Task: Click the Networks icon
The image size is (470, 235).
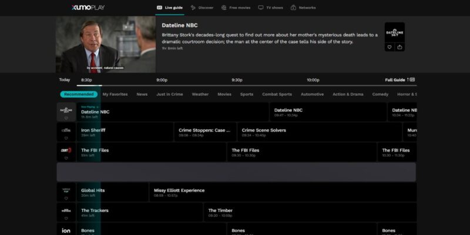Action: [x=293, y=8]
